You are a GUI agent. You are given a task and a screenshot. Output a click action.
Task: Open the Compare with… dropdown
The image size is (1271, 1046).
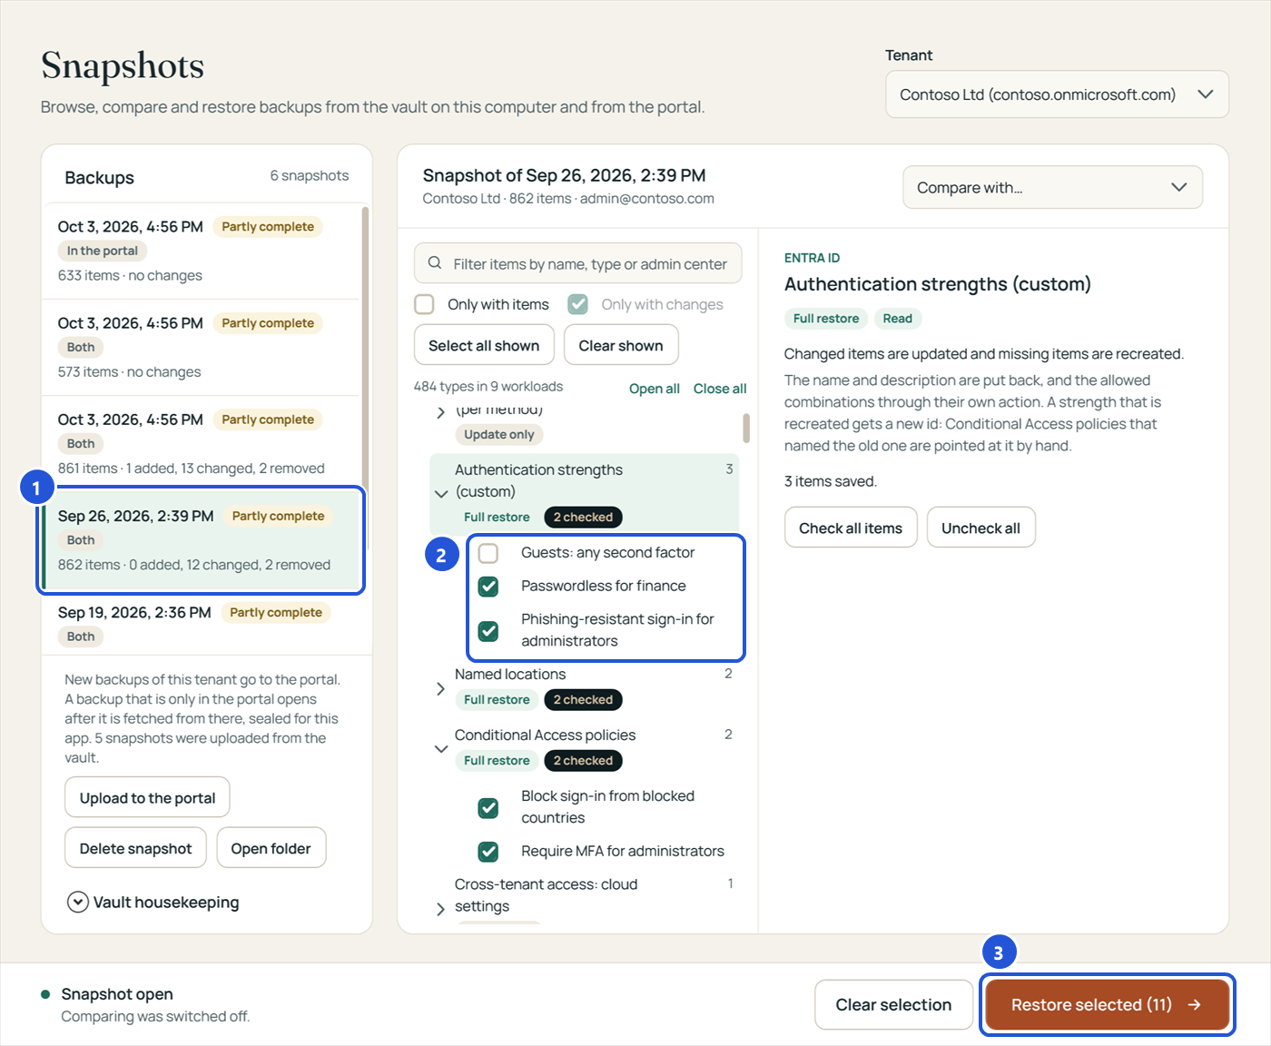click(1052, 187)
